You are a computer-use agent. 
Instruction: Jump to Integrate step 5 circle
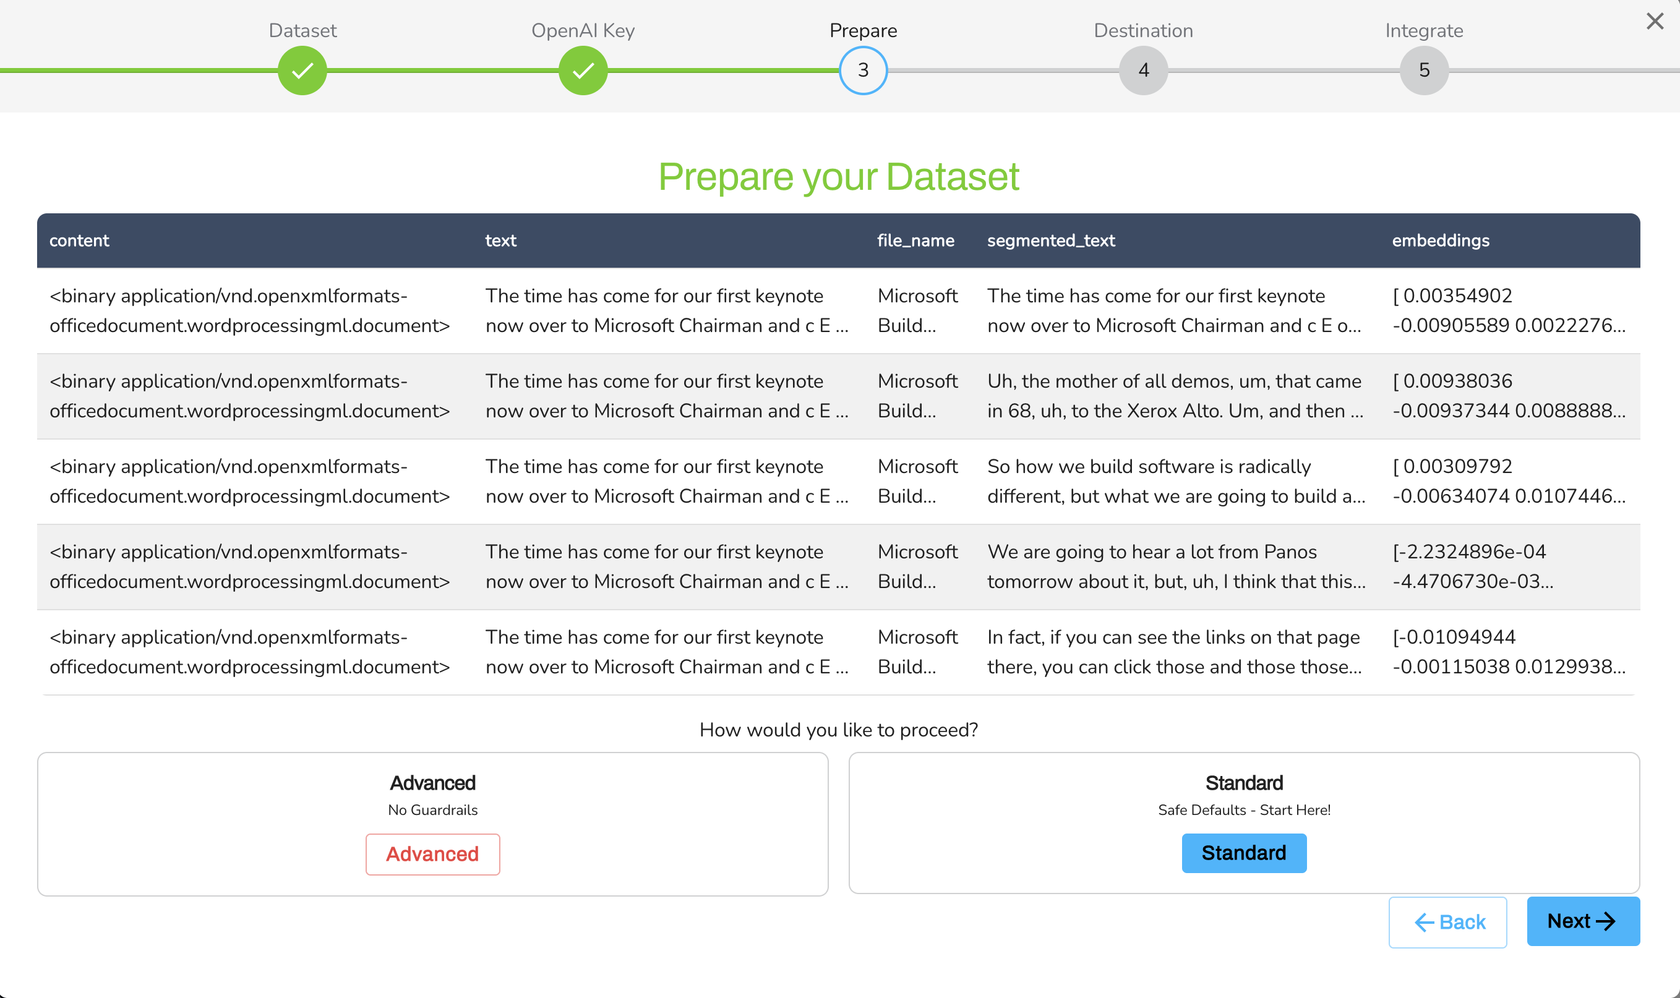coord(1424,70)
